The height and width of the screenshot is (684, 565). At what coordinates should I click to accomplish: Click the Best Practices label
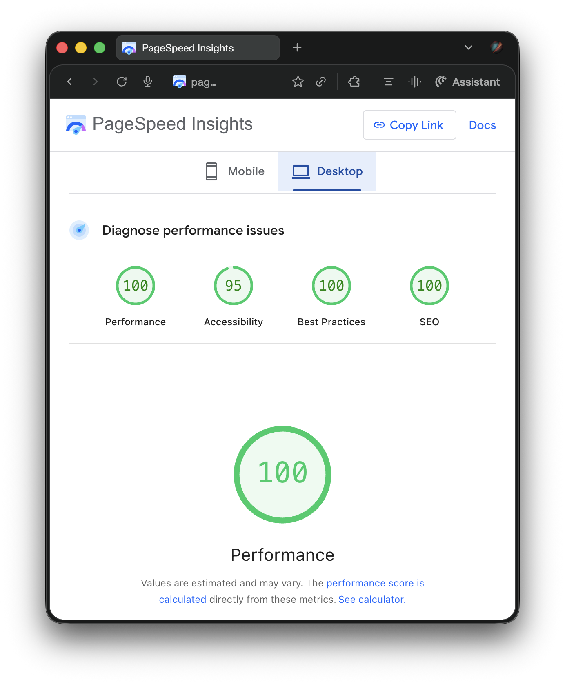click(331, 322)
